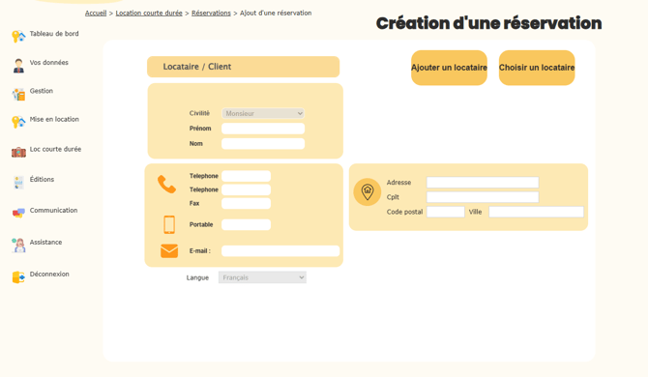Click the Locataire / Client section header
This screenshot has width=648, height=377.
244,67
